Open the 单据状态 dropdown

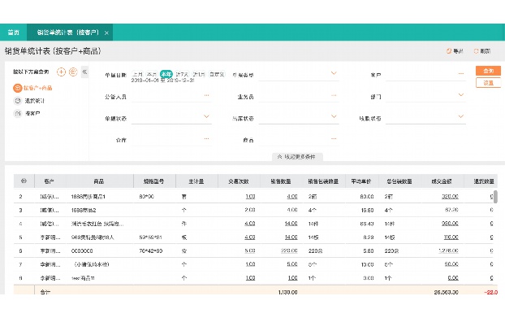[x=171, y=118]
